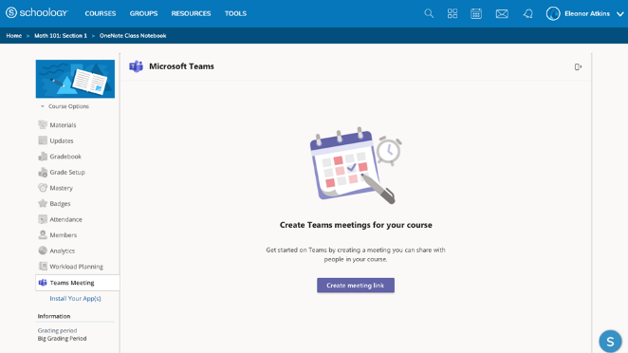
Task: Click the Analytics pie chart icon
Action: 43,251
